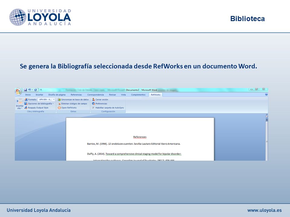This screenshot has width=290, height=217.
Task: Click the Documento3 - Microsoft Word title
Action: pos(141,90)
